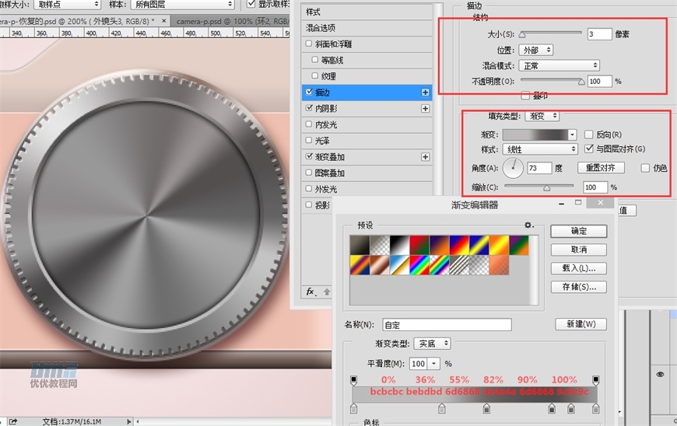Image resolution: width=677 pixels, height=426 pixels.
Task: Enable the 等高线 checkbox
Action: click(314, 60)
